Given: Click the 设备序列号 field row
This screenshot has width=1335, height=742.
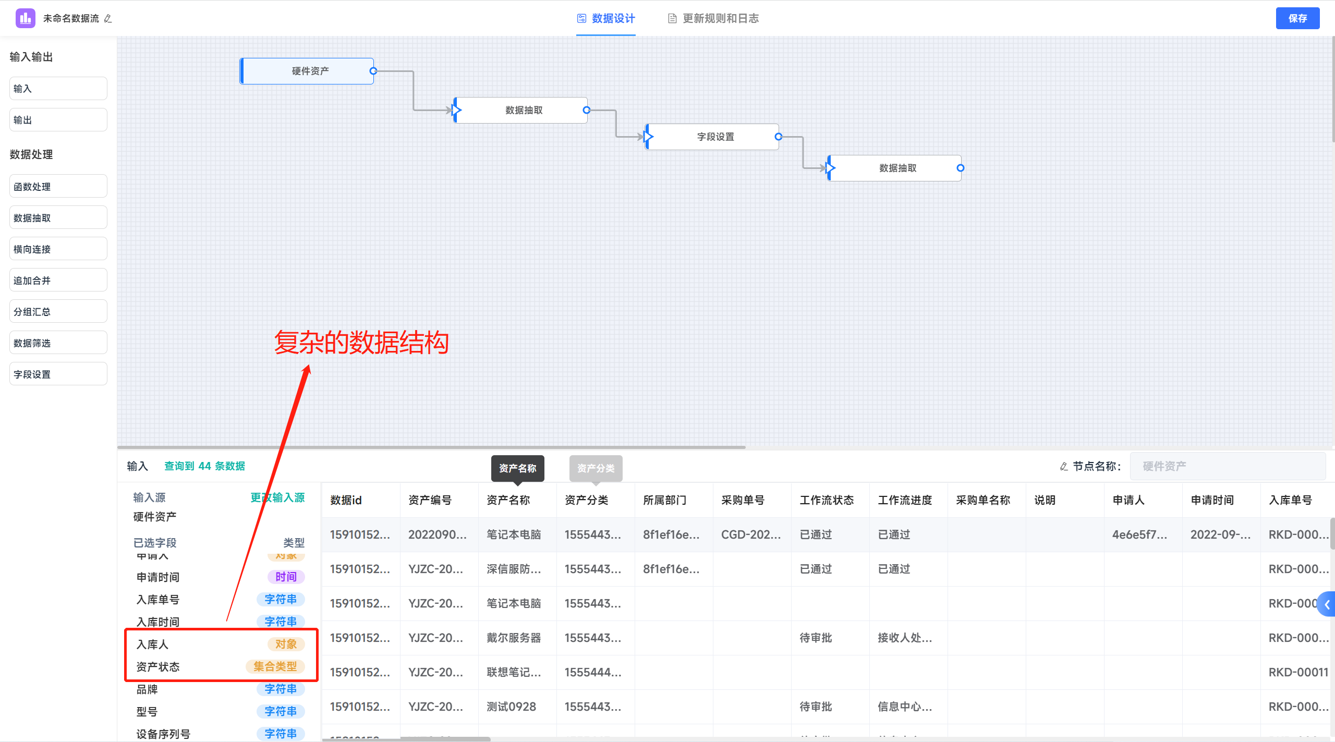Looking at the screenshot, I should (221, 734).
